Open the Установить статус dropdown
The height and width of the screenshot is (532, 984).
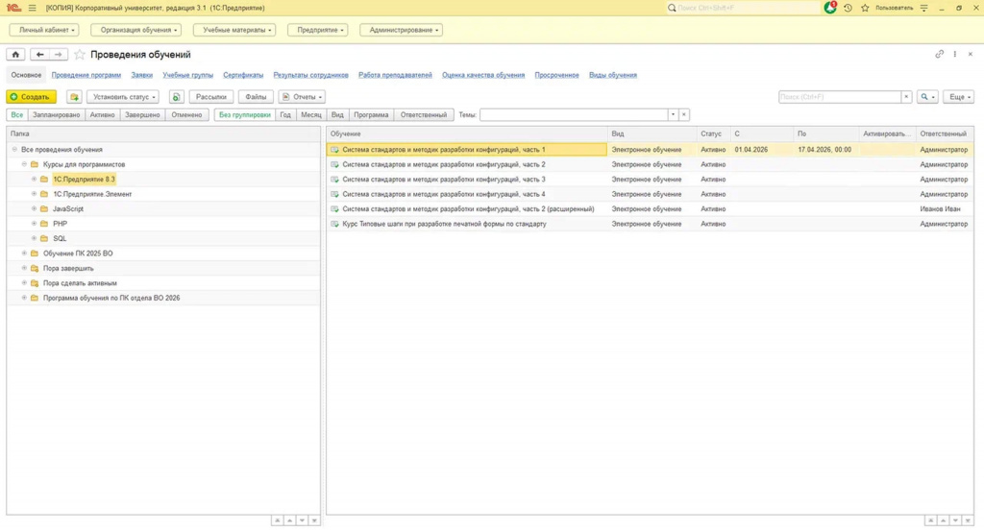[123, 97]
